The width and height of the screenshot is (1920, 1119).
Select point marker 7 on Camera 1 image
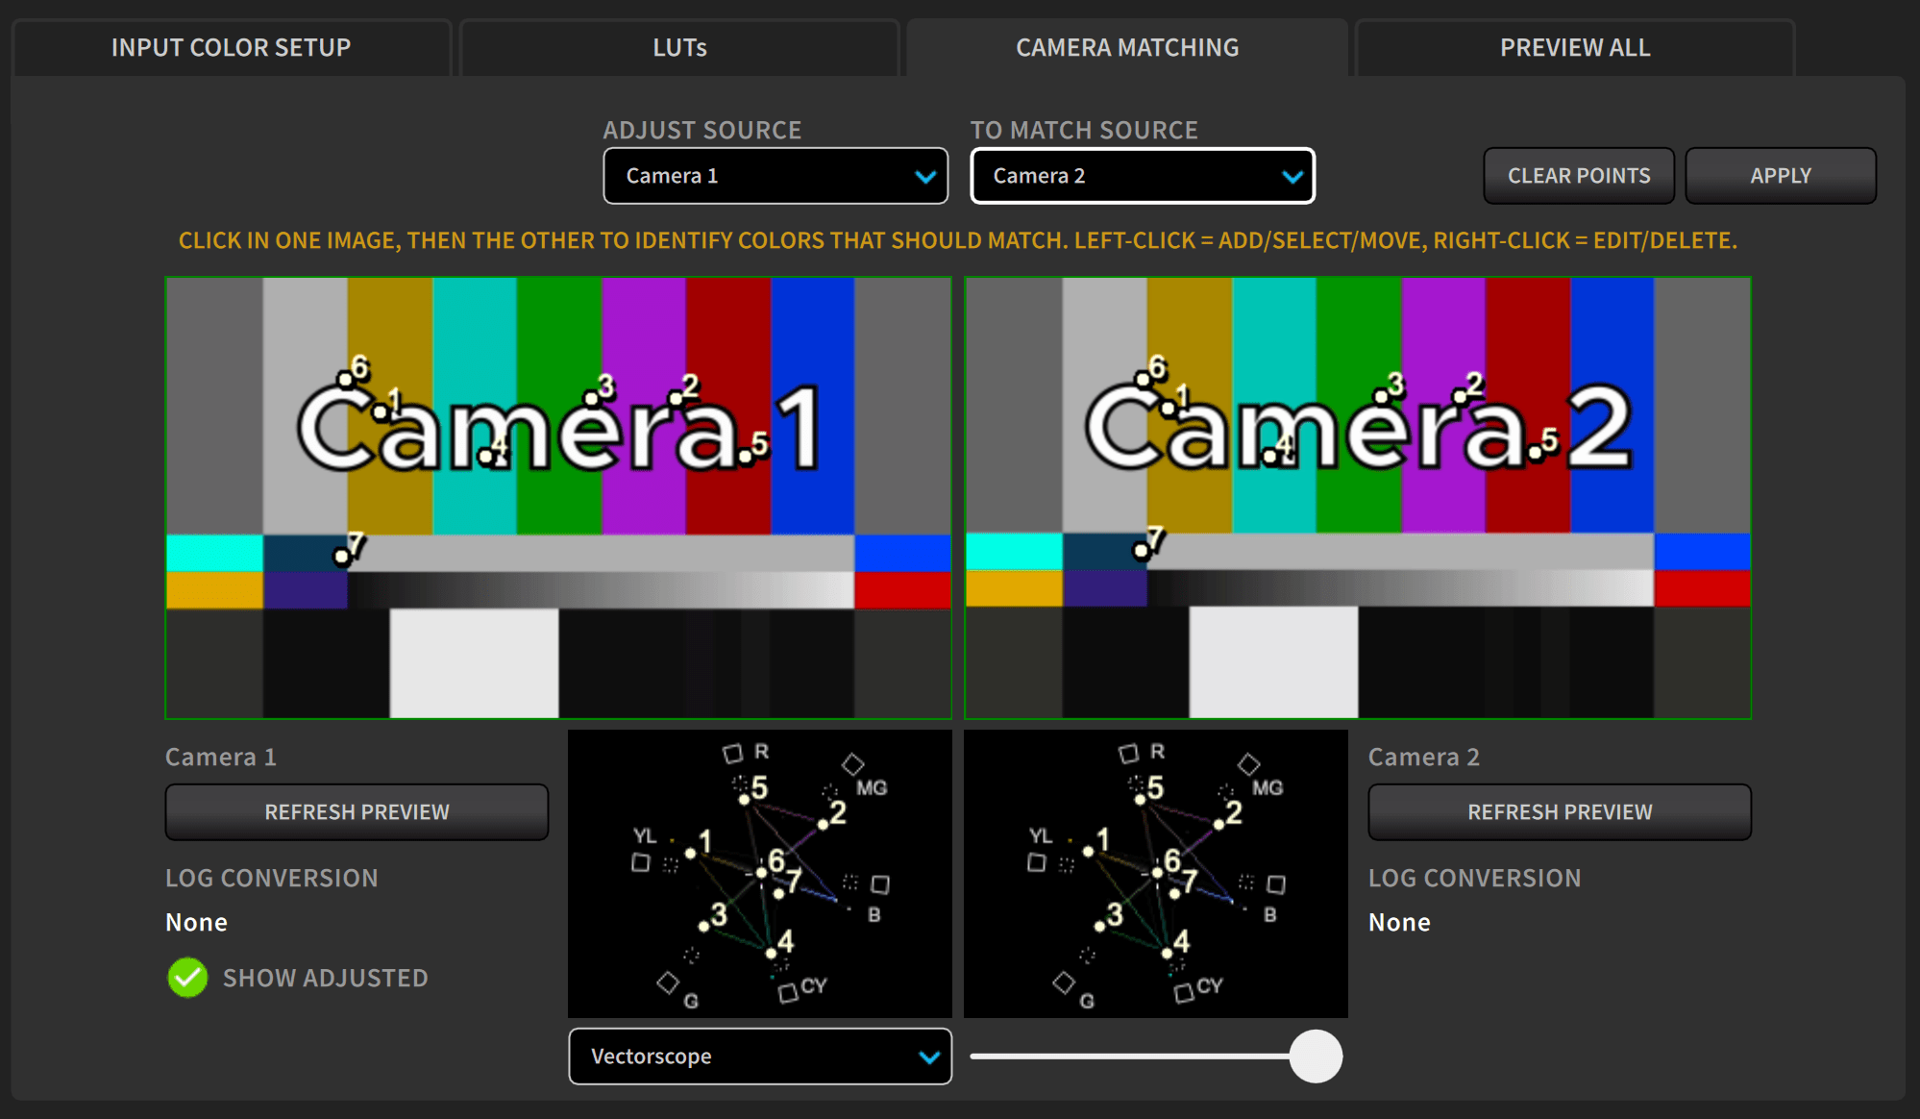pos(343,555)
